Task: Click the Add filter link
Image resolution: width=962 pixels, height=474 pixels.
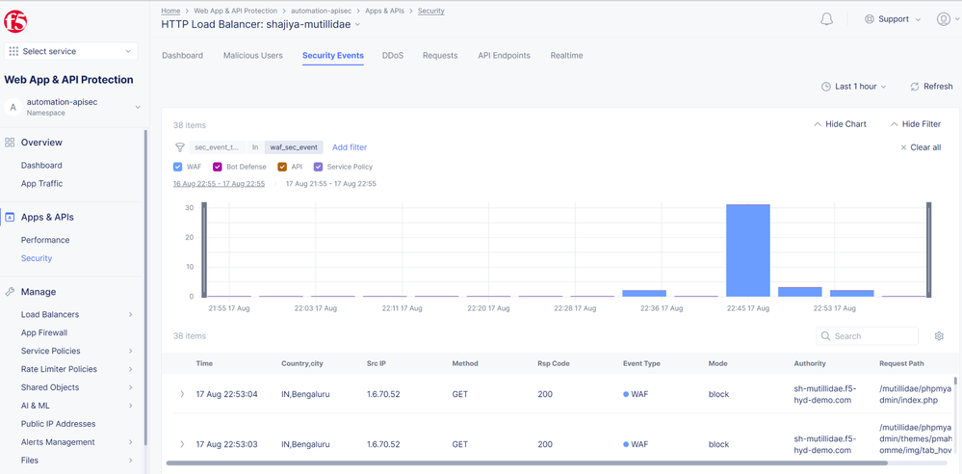Action: coord(350,147)
